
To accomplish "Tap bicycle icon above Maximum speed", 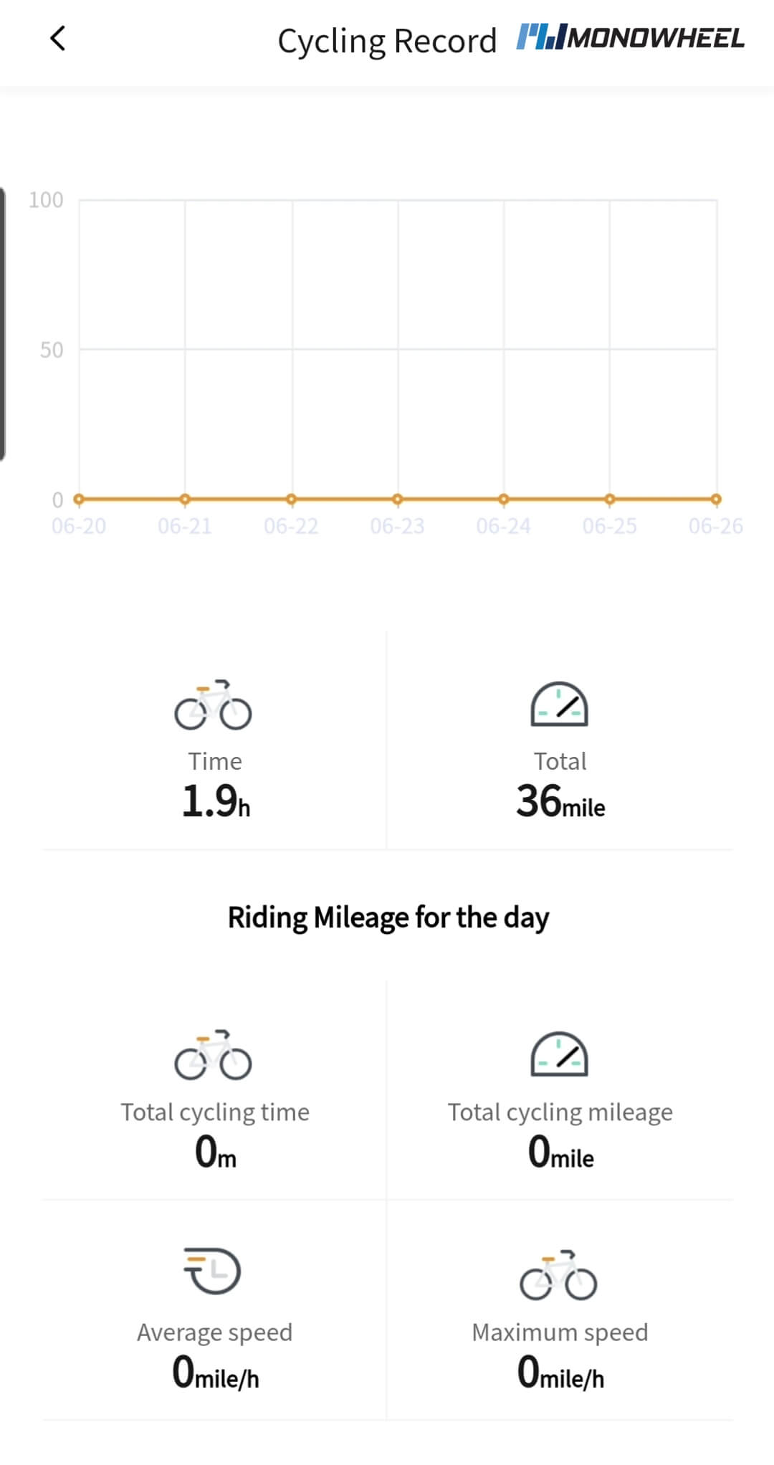I will point(558,1276).
